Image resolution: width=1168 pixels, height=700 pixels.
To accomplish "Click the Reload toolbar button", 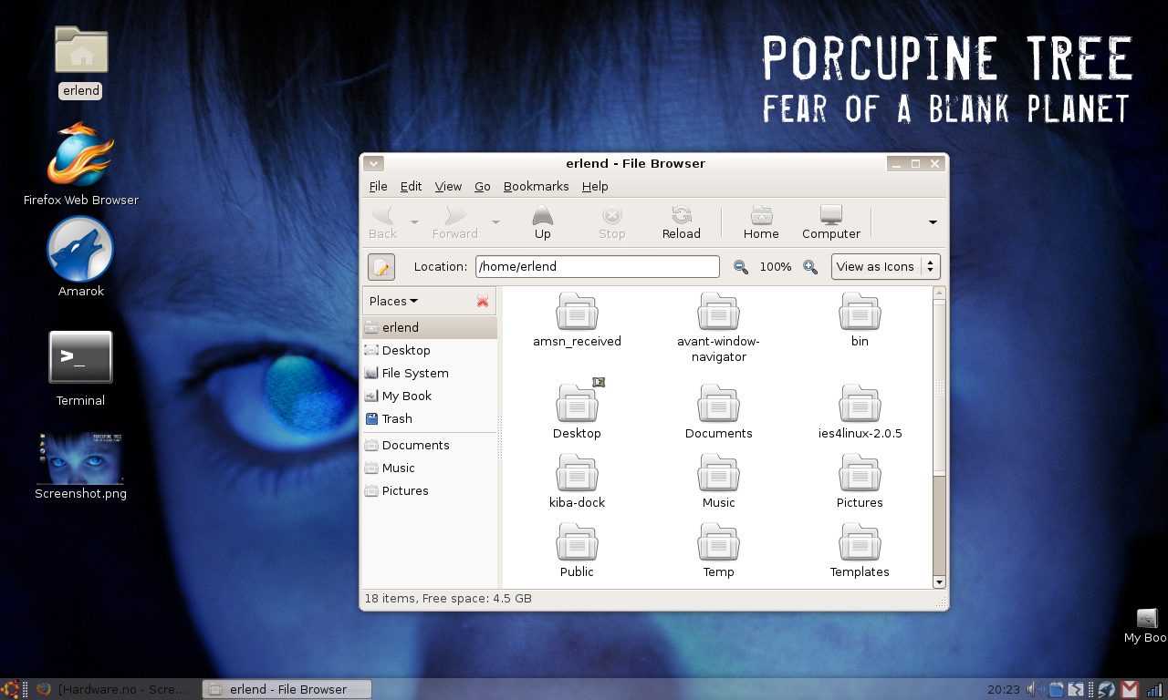I will coord(682,221).
